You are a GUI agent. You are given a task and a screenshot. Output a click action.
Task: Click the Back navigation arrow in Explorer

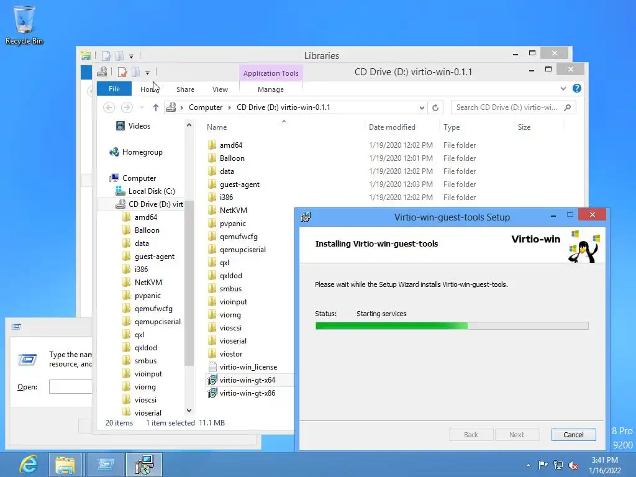pos(109,107)
